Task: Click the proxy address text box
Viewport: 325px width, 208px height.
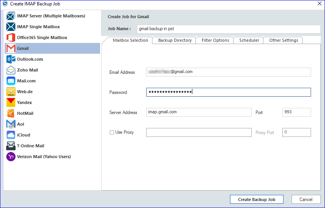Action: click(199, 132)
